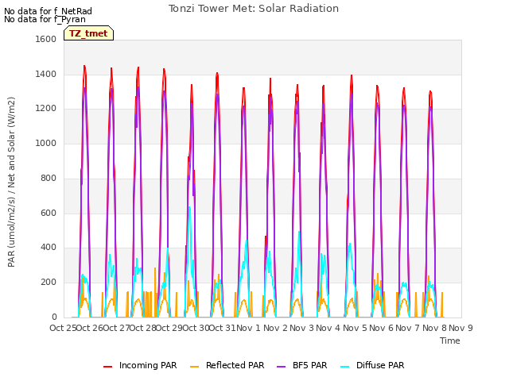Click the red Incoming PAR legend swatch
The width and height of the screenshot is (509, 381).
(108, 367)
